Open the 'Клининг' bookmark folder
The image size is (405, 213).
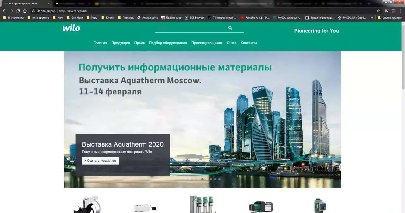(108, 18)
